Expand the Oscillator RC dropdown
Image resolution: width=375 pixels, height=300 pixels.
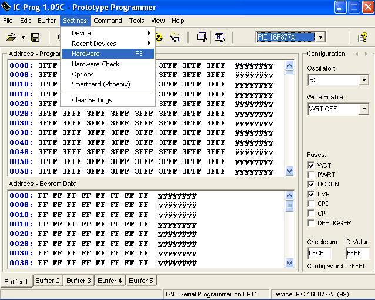pos(364,80)
